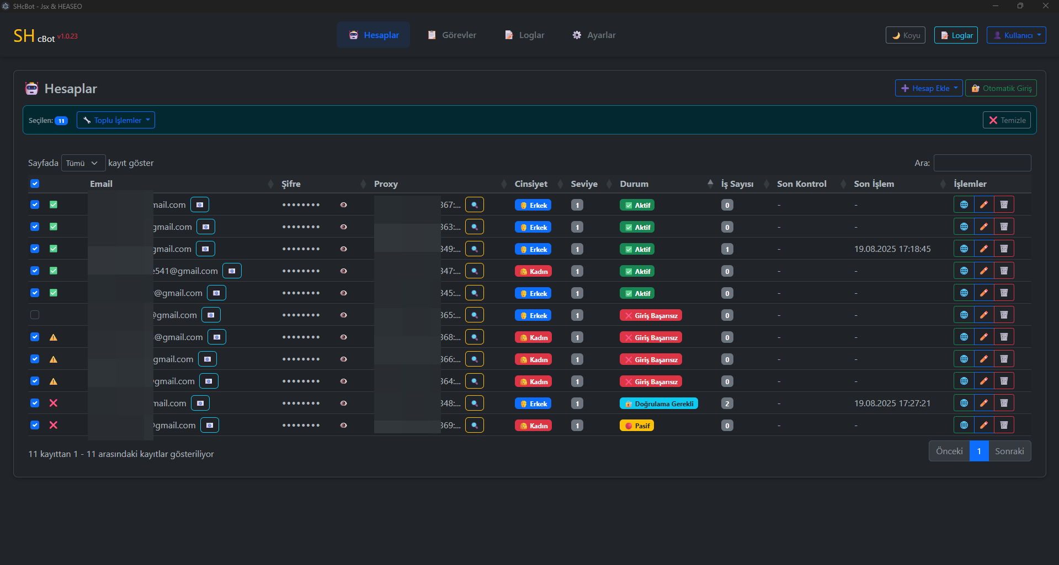Image resolution: width=1059 pixels, height=565 pixels.
Task: Open browser globe icon for proxy 367 row
Action: pyautogui.click(x=964, y=205)
